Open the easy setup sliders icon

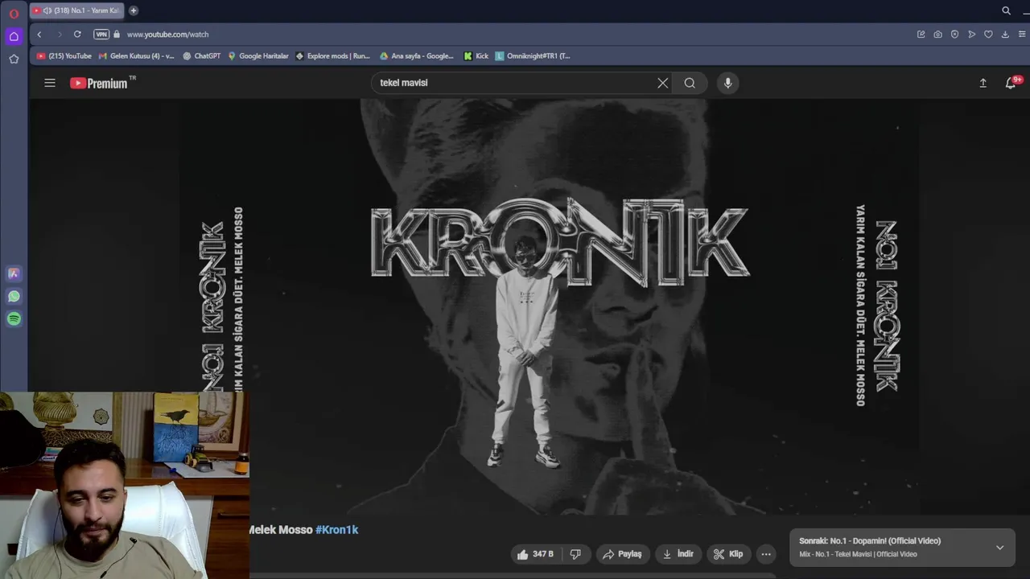(1023, 35)
